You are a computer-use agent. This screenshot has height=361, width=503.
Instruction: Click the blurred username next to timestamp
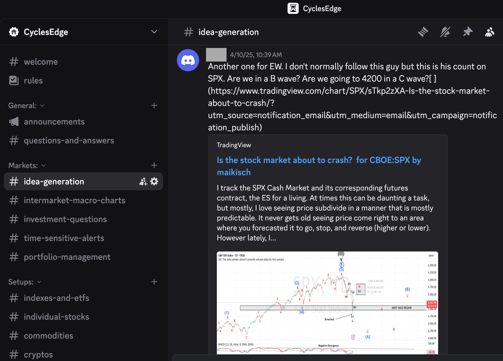pos(216,55)
